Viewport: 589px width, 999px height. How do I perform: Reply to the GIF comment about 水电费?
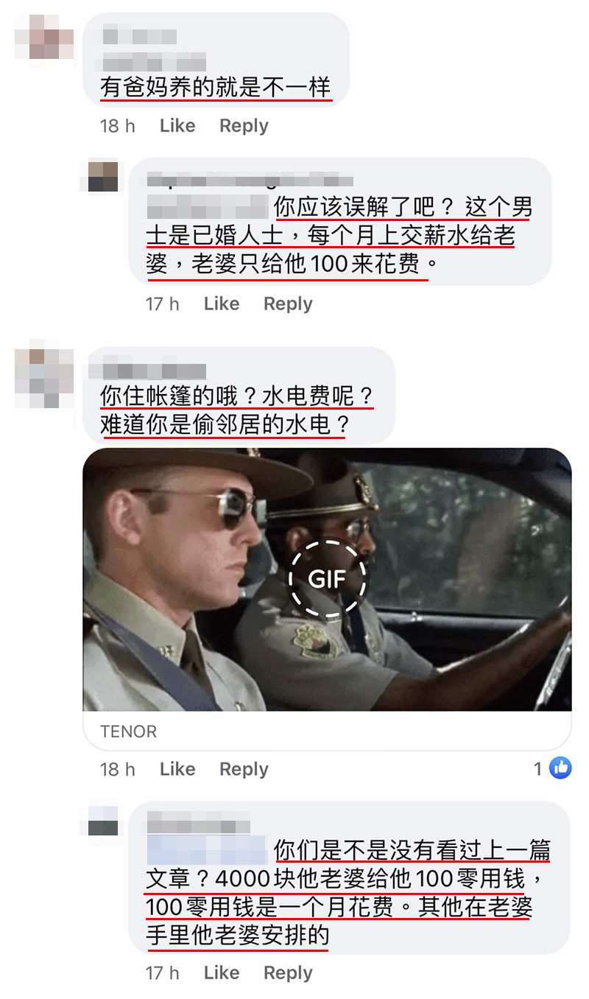[x=244, y=770]
